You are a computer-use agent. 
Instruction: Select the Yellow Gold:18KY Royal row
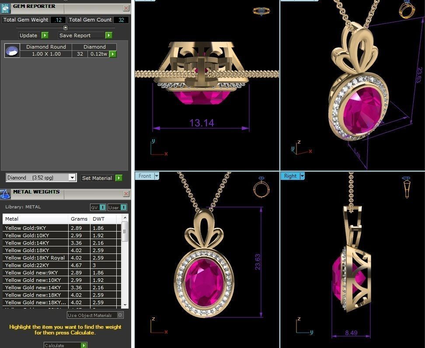click(62, 258)
